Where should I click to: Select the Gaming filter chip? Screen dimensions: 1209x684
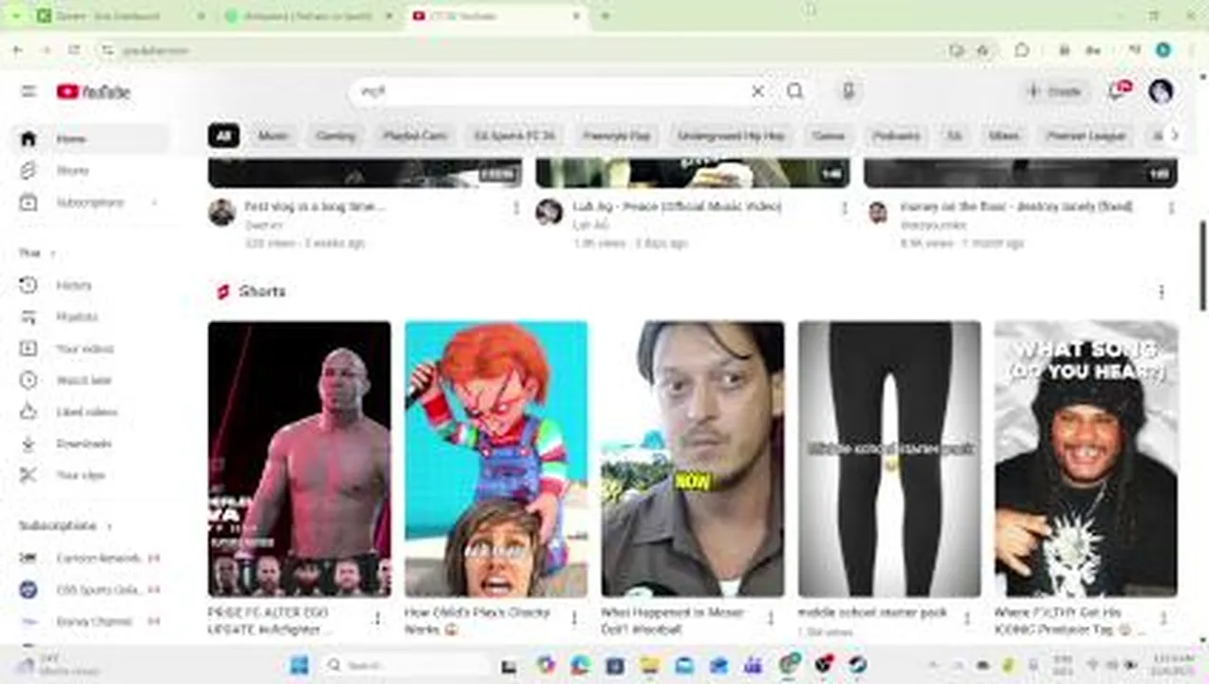click(336, 136)
